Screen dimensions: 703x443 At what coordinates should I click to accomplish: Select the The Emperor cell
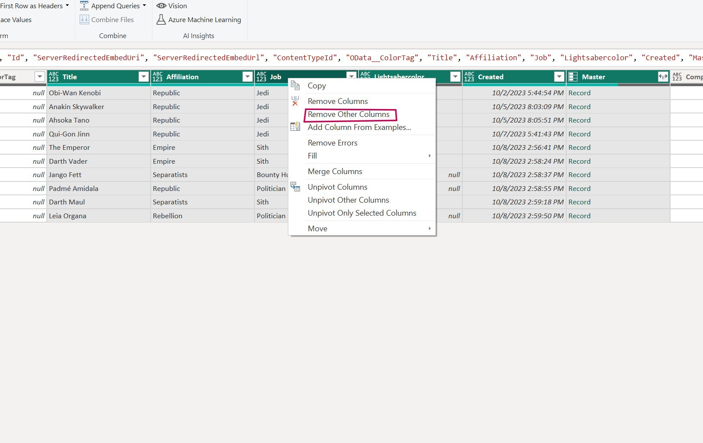(x=98, y=147)
